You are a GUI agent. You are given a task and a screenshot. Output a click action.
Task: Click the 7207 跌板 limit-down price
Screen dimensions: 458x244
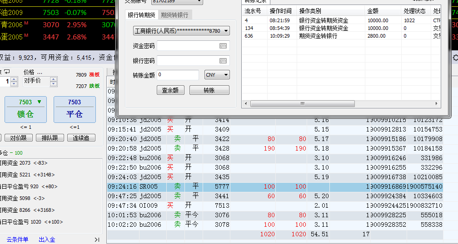(x=88, y=86)
